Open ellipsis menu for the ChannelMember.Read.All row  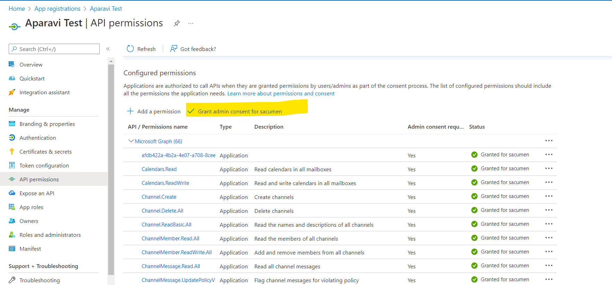549,237
